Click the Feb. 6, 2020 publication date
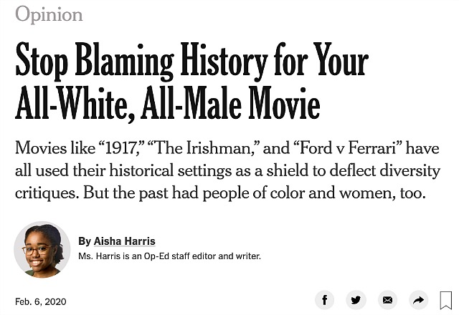459x315 pixels. pyautogui.click(x=41, y=301)
